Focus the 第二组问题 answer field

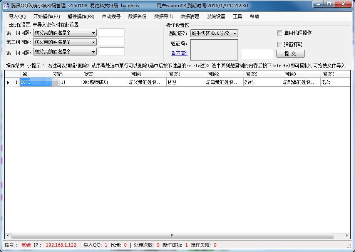pyautogui.click(x=112, y=42)
